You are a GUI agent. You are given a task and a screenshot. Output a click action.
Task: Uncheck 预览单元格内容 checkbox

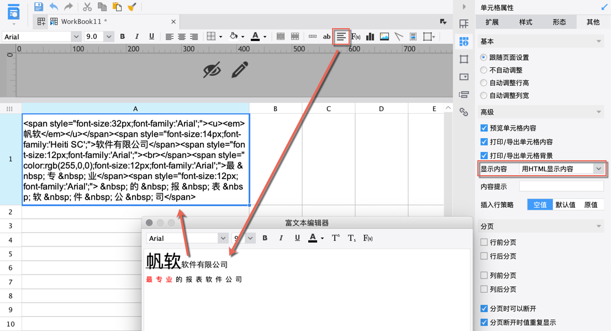click(x=484, y=128)
